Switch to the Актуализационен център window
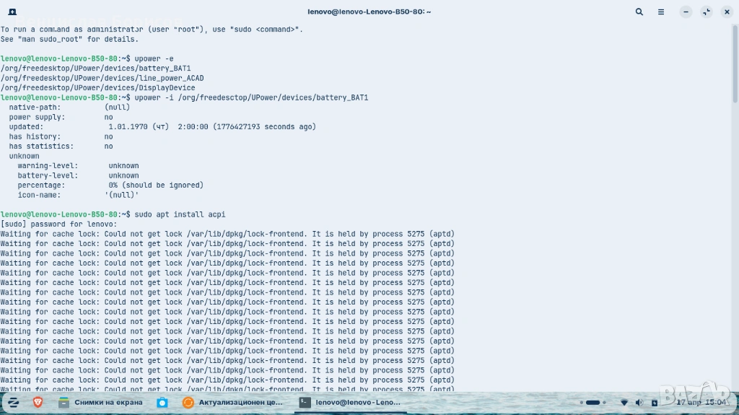 232,402
